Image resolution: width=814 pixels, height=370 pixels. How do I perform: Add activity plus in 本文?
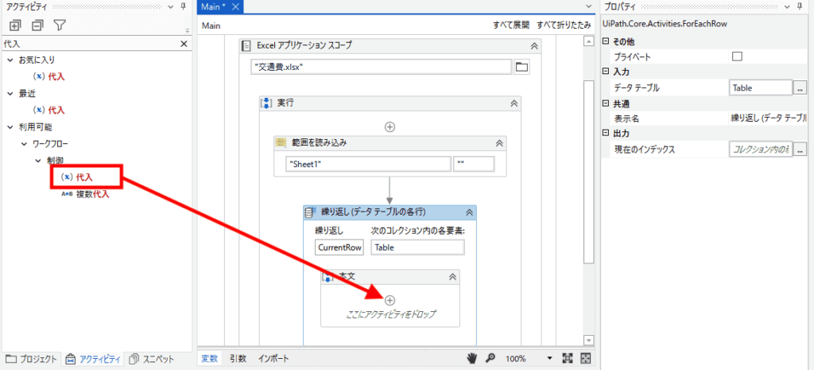click(x=390, y=300)
